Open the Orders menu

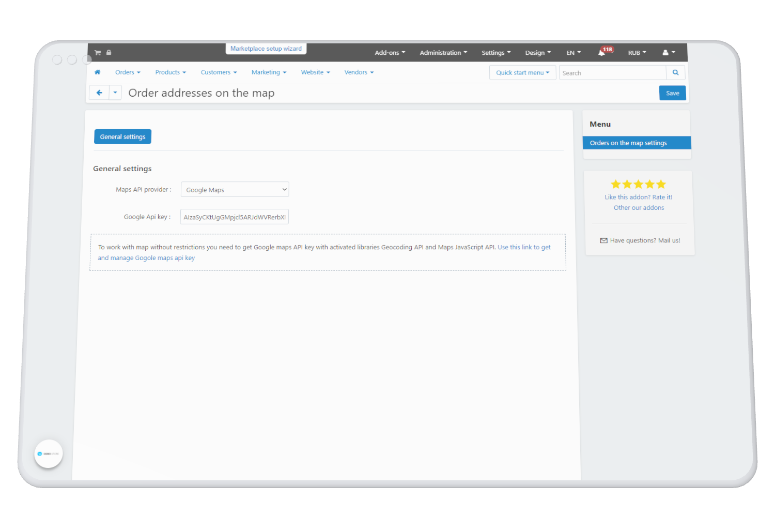[x=128, y=72]
